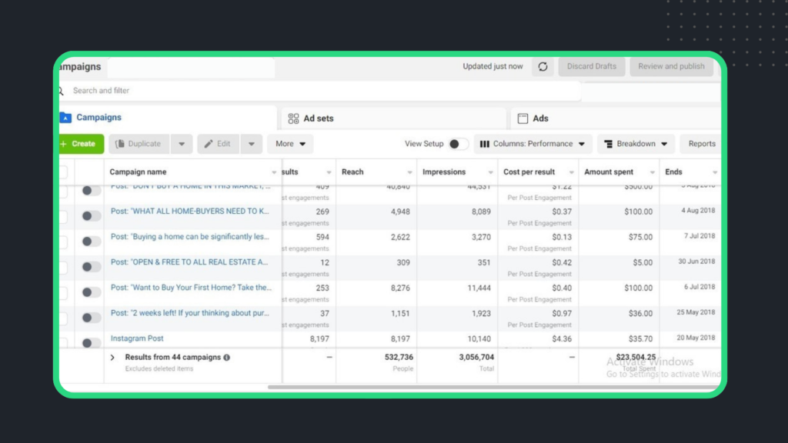Click the Breakdown list icon

click(x=609, y=144)
